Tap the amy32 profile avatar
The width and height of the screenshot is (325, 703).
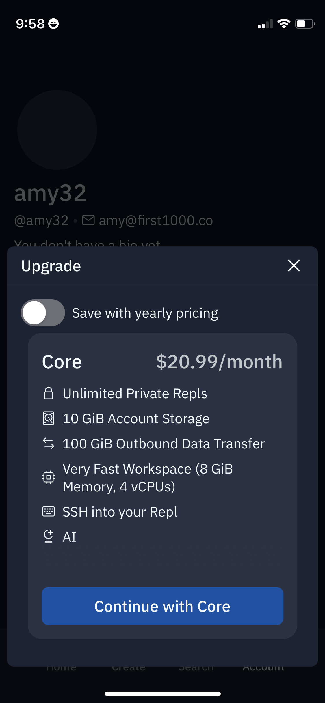tap(57, 130)
